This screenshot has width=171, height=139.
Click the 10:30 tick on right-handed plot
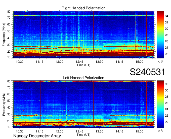20,62
